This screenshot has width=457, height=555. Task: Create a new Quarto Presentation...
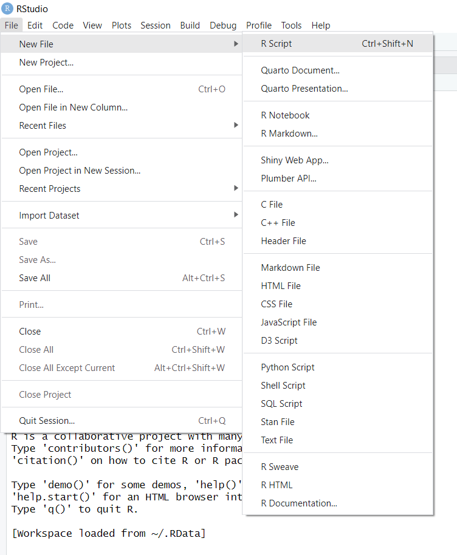[338, 89]
